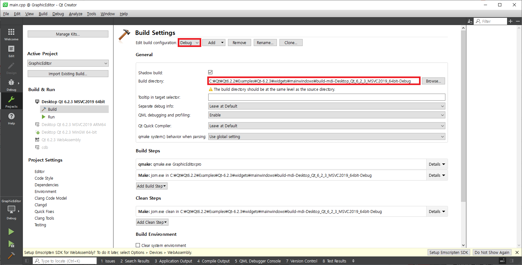
Task: Open GraphicEditor kit selector monitor icon
Action: point(11,210)
